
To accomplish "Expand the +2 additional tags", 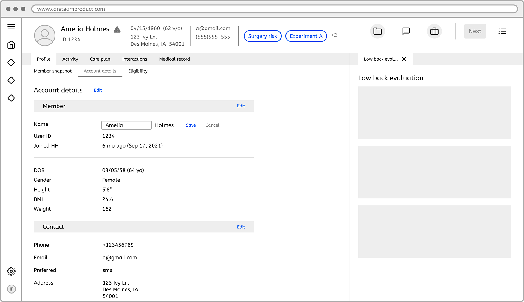I will click(334, 35).
